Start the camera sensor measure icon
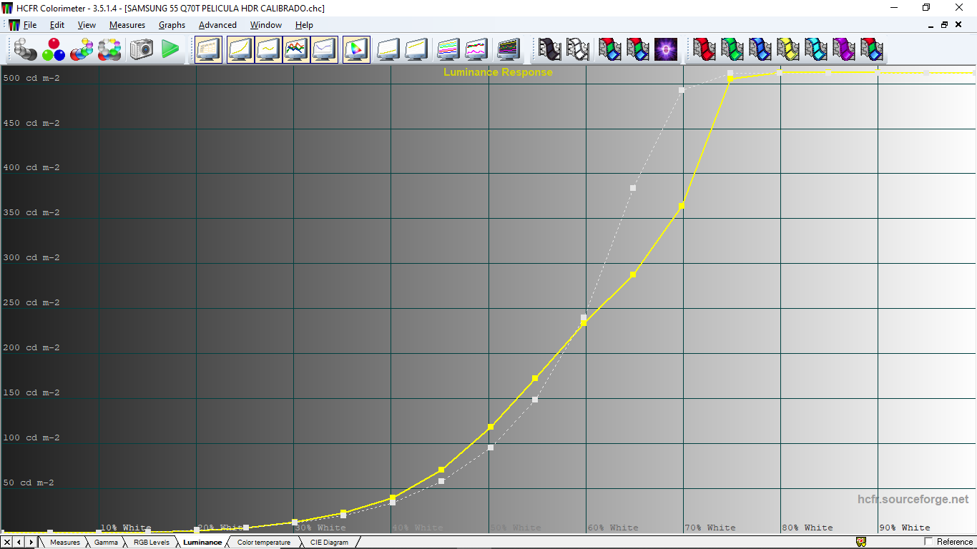This screenshot has width=977, height=549. click(142, 49)
